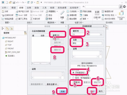This screenshot has width=127, height=95.
Task: Click the search magnifier icon
Action: point(121,7)
